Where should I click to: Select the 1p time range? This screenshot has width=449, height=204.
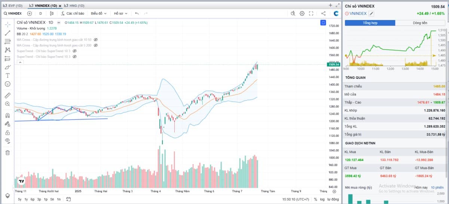click(46, 200)
